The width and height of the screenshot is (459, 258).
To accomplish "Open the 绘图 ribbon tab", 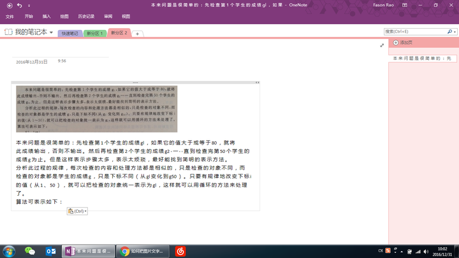I will coord(64,17).
